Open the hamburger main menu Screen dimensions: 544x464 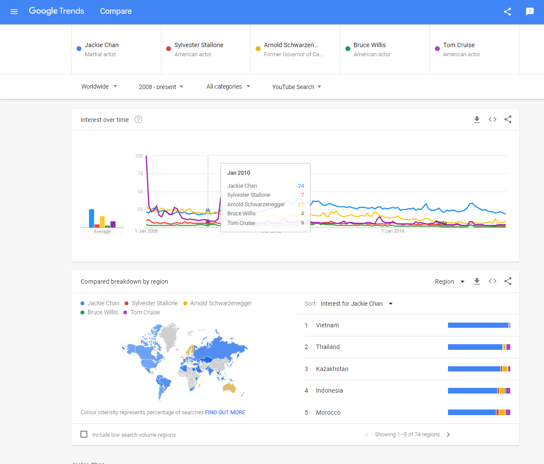pyautogui.click(x=14, y=12)
